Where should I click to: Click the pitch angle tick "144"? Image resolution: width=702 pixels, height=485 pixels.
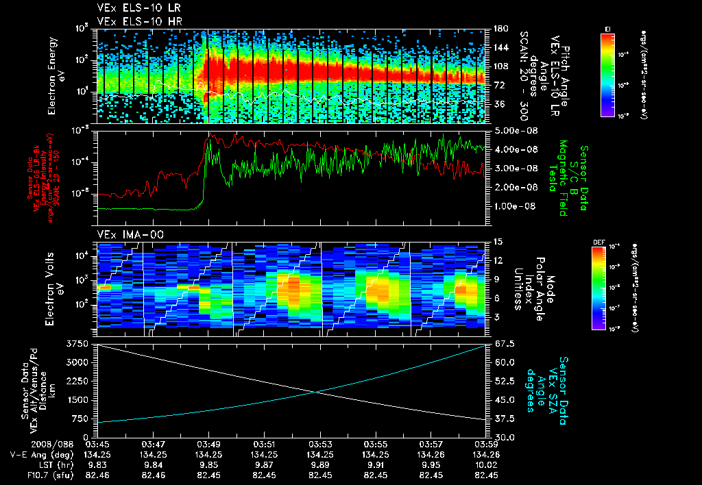click(x=501, y=47)
